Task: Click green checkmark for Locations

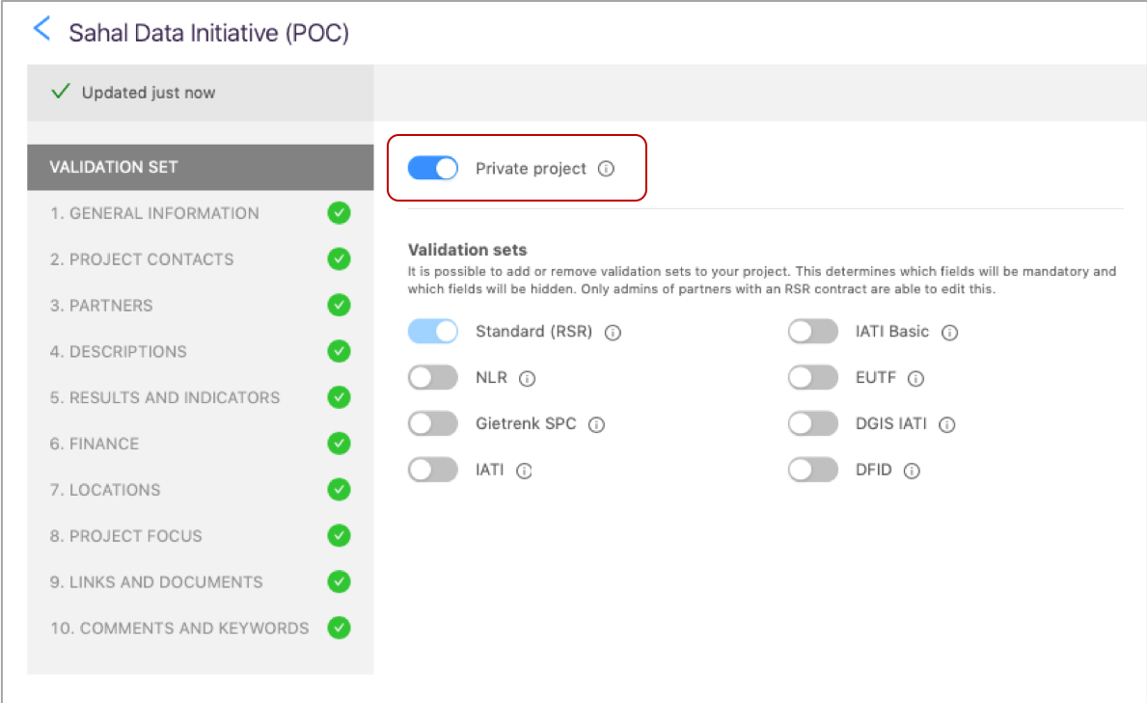Action: [339, 489]
